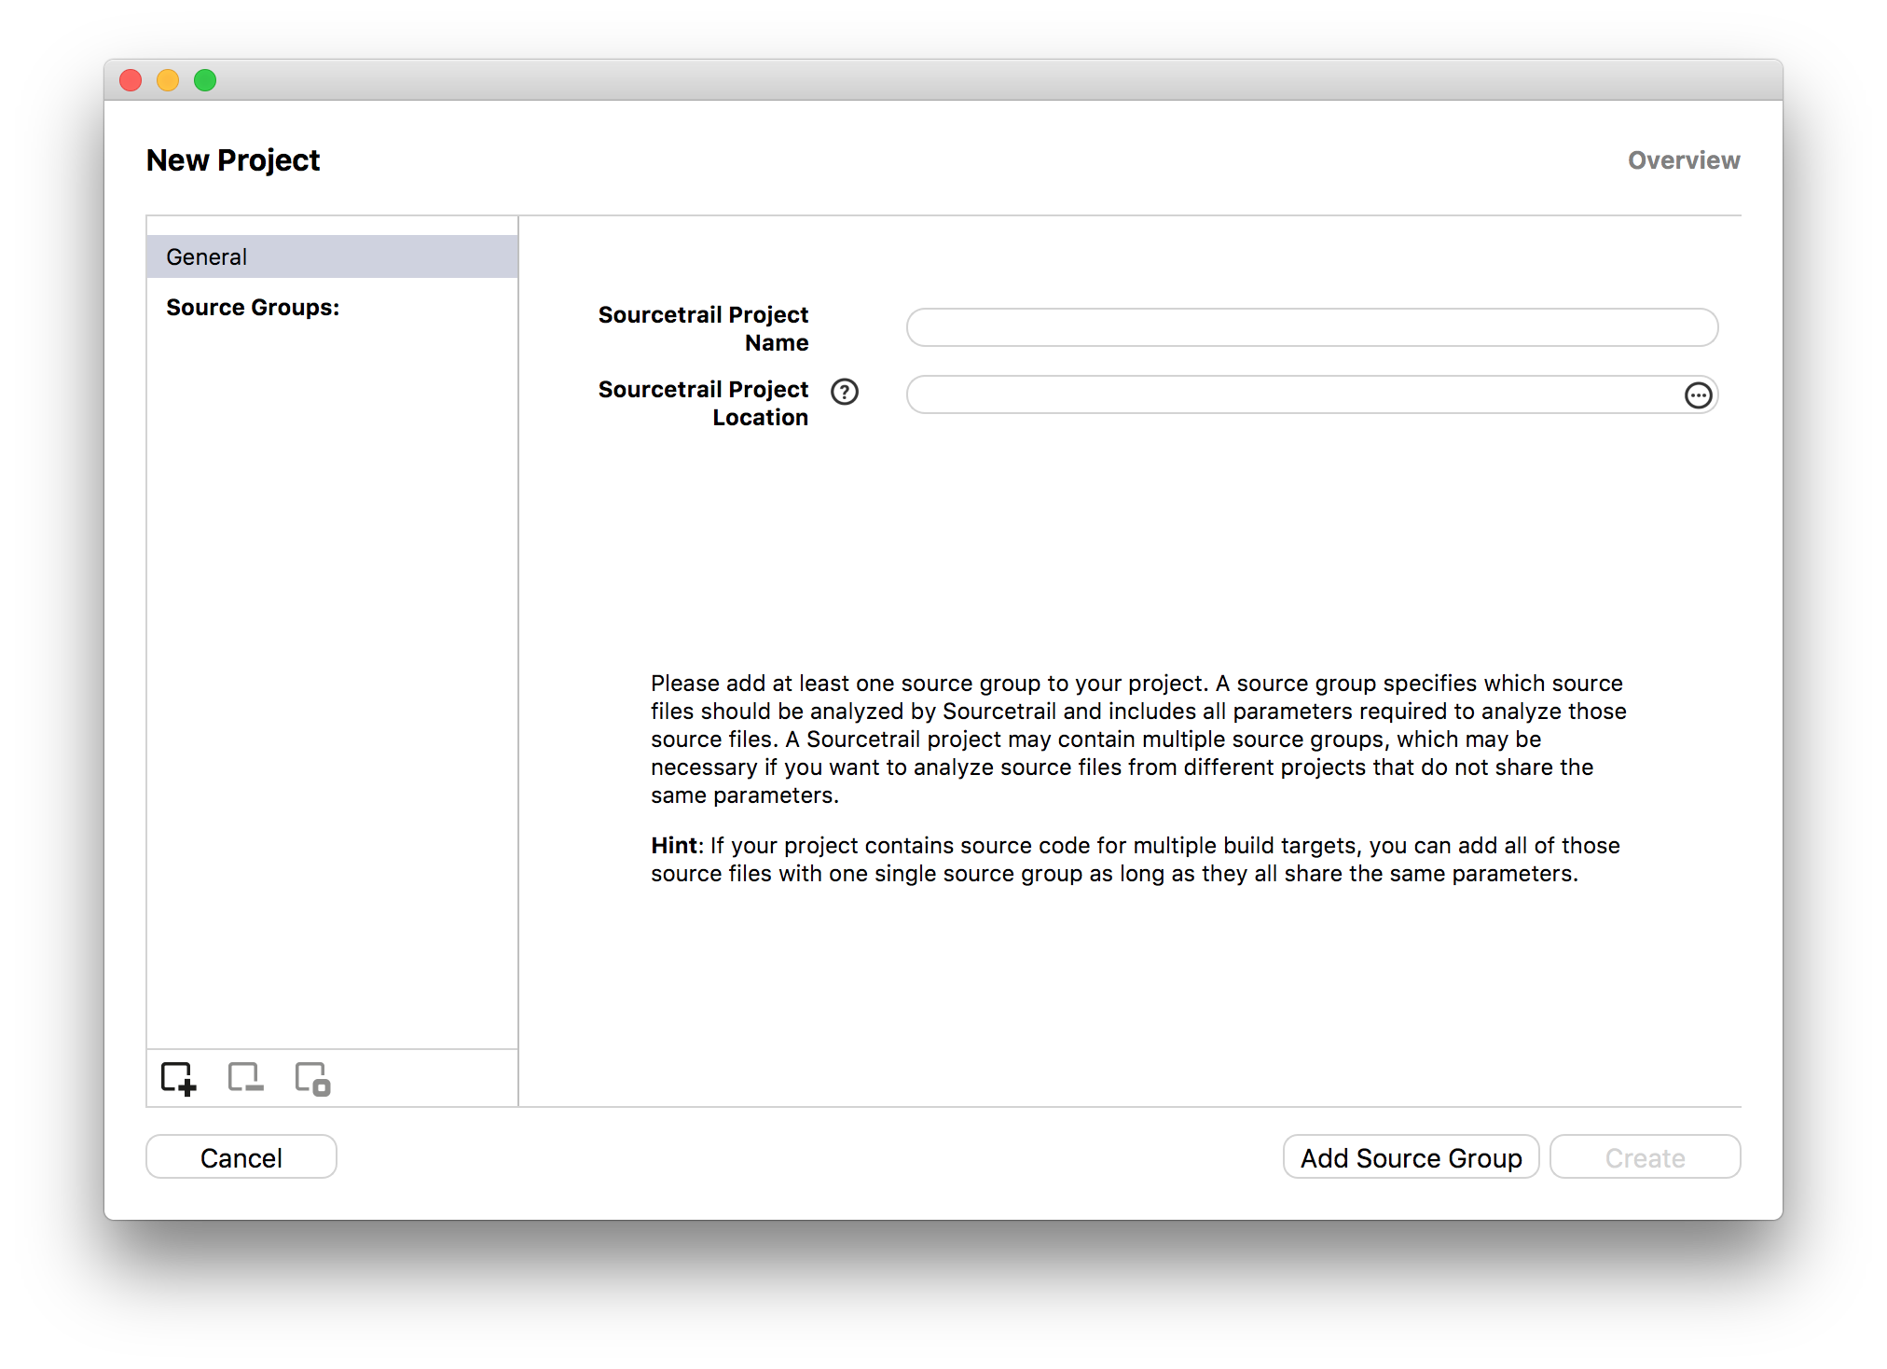Click the Overview label at top right

1683,160
